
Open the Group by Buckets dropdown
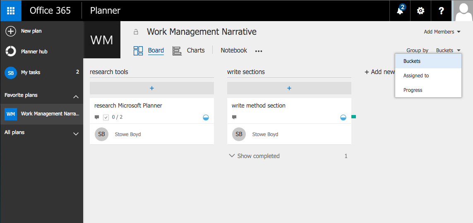coord(448,50)
